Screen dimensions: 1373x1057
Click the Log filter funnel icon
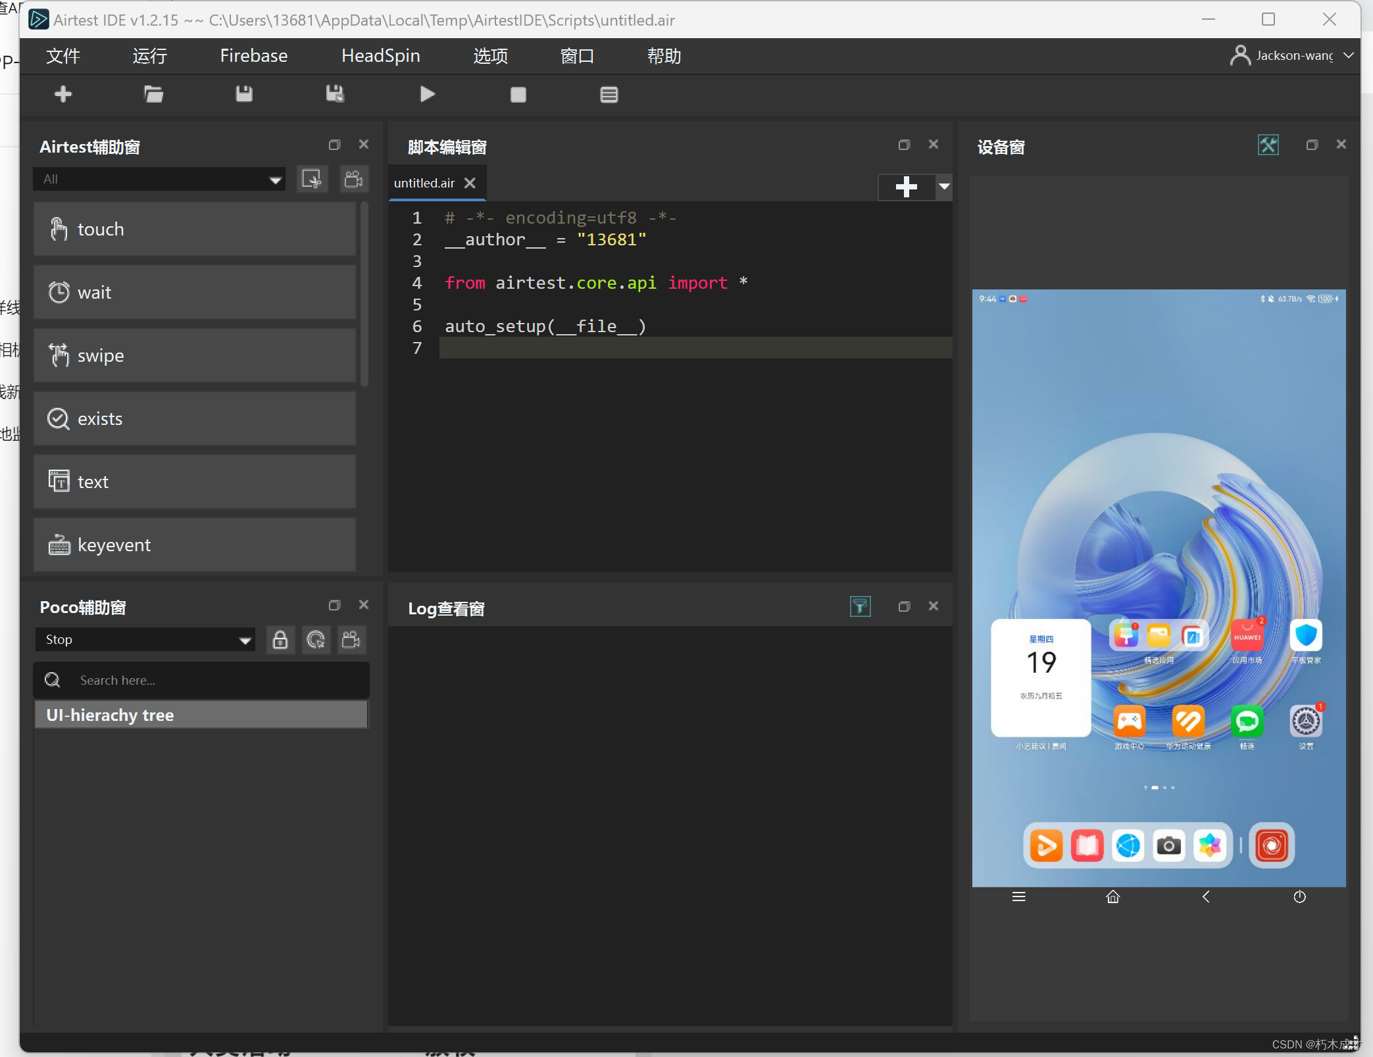point(860,606)
